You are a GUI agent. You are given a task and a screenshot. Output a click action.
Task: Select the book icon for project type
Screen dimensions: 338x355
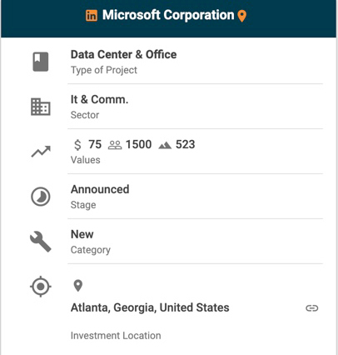[x=41, y=62]
